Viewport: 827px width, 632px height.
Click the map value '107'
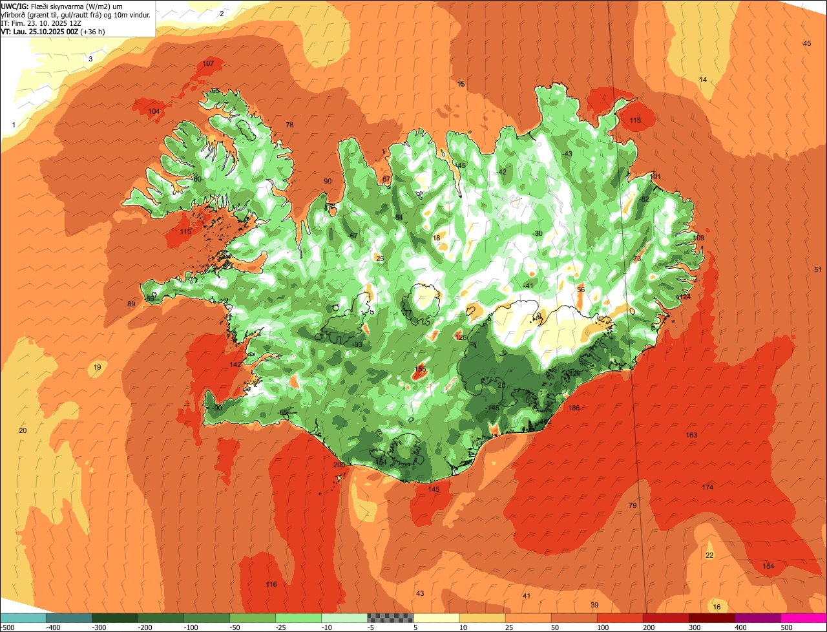coord(208,63)
